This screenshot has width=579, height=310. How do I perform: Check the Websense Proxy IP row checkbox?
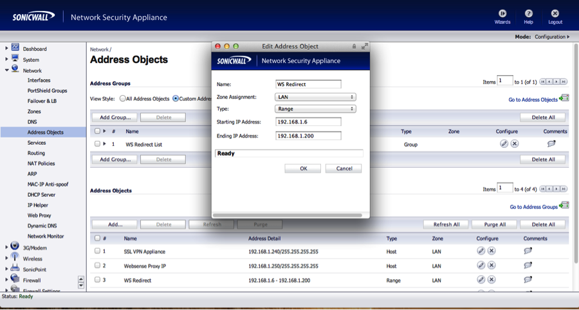point(98,266)
